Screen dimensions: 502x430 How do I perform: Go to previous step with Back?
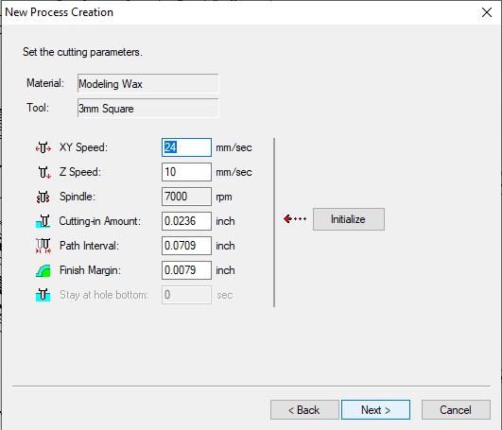(304, 410)
